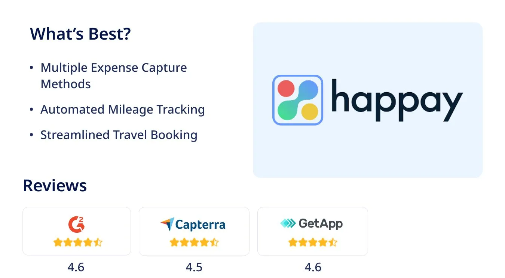505x278 pixels.
Task: Click the Automated Mileage Tracking bullet
Action: (123, 109)
